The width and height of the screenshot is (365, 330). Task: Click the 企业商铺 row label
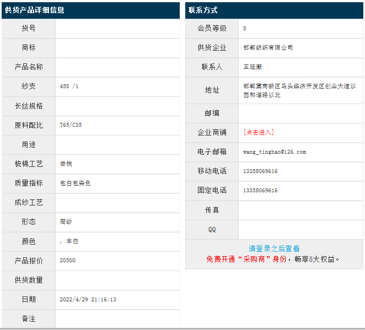[x=212, y=132]
